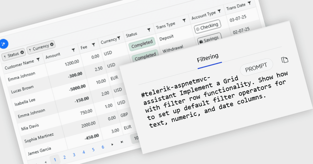Open the Trans Date column filter
This screenshot has width=313, height=164.
pyautogui.click(x=249, y=3)
